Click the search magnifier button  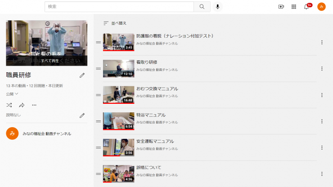[x=202, y=7]
